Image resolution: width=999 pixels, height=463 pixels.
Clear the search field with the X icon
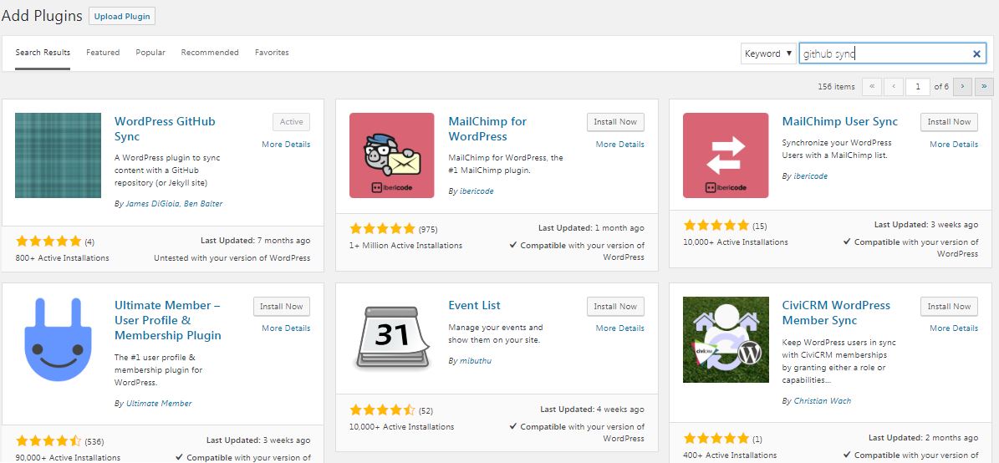(x=976, y=54)
